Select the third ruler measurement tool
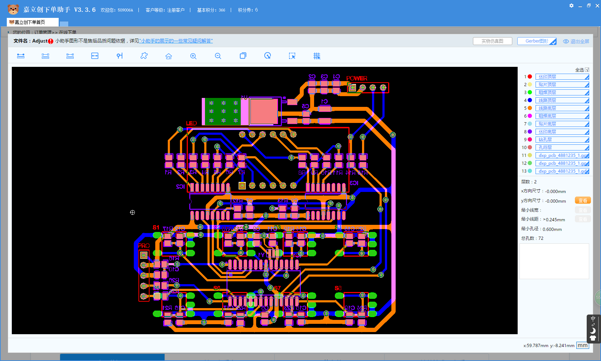The height and width of the screenshot is (361, 601). [70, 56]
